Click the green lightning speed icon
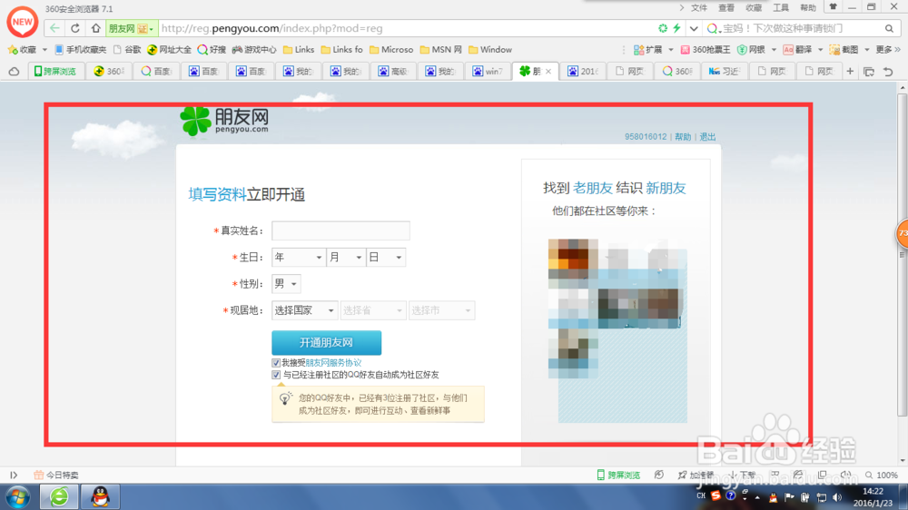 pos(676,28)
